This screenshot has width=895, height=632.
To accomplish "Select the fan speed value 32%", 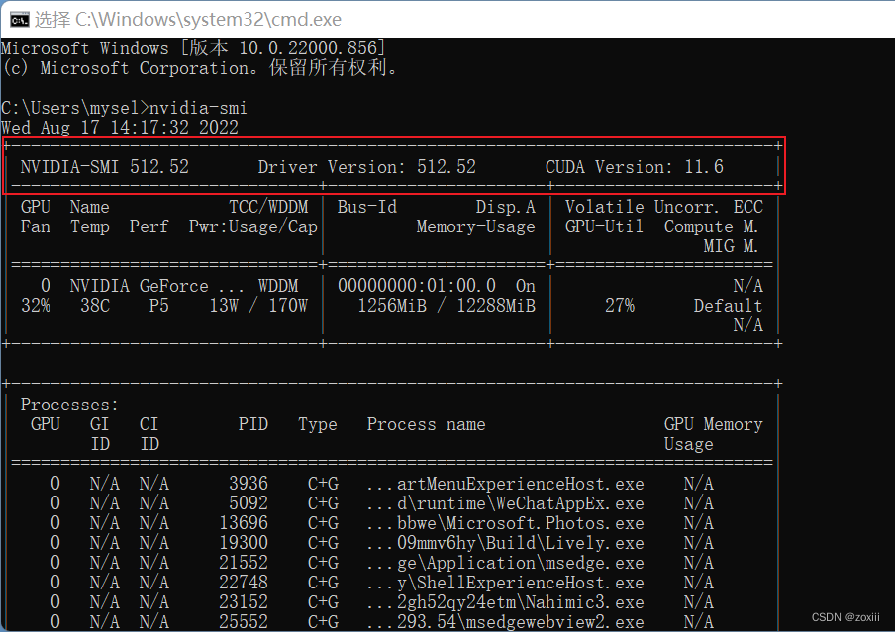I will (x=36, y=306).
